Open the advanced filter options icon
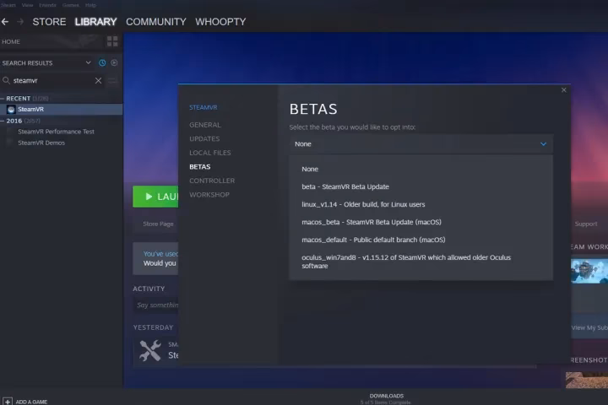608x405 pixels. [x=112, y=80]
